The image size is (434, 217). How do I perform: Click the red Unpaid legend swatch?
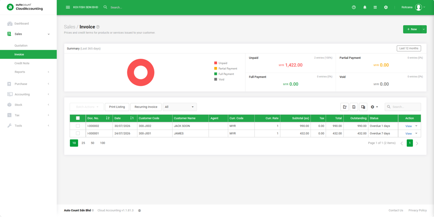click(216, 63)
